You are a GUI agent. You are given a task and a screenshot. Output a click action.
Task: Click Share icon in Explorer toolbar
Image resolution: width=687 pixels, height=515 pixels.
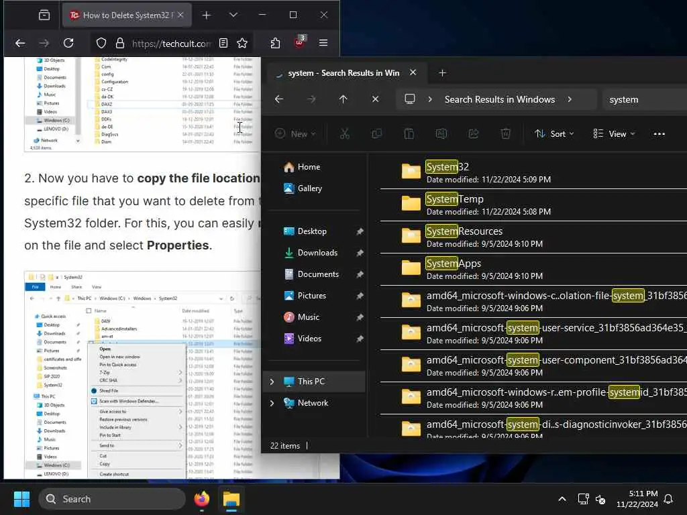click(473, 133)
